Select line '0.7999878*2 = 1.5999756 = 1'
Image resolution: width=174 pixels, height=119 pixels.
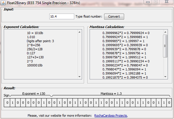coord(124,53)
